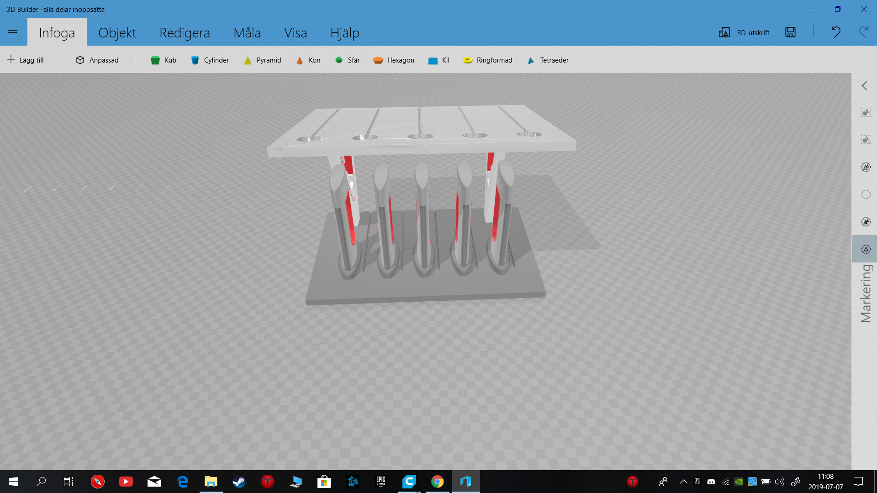
Task: Open Task View on the taskbar
Action: [69, 482]
